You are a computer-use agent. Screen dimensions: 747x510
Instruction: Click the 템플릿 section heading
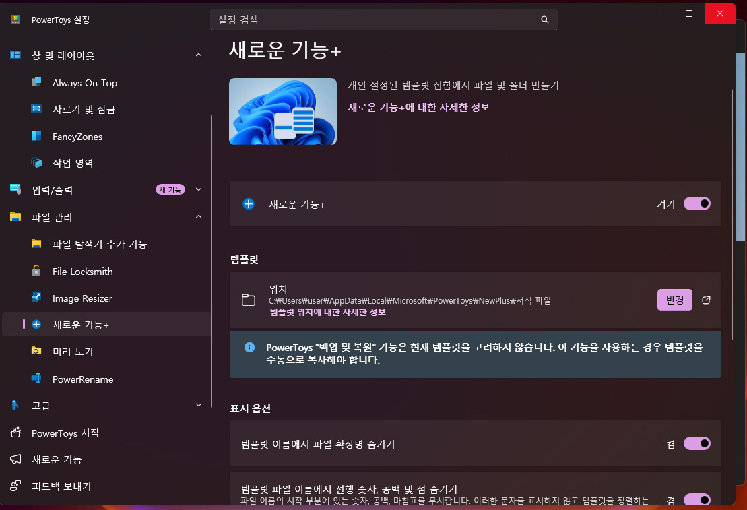point(245,259)
